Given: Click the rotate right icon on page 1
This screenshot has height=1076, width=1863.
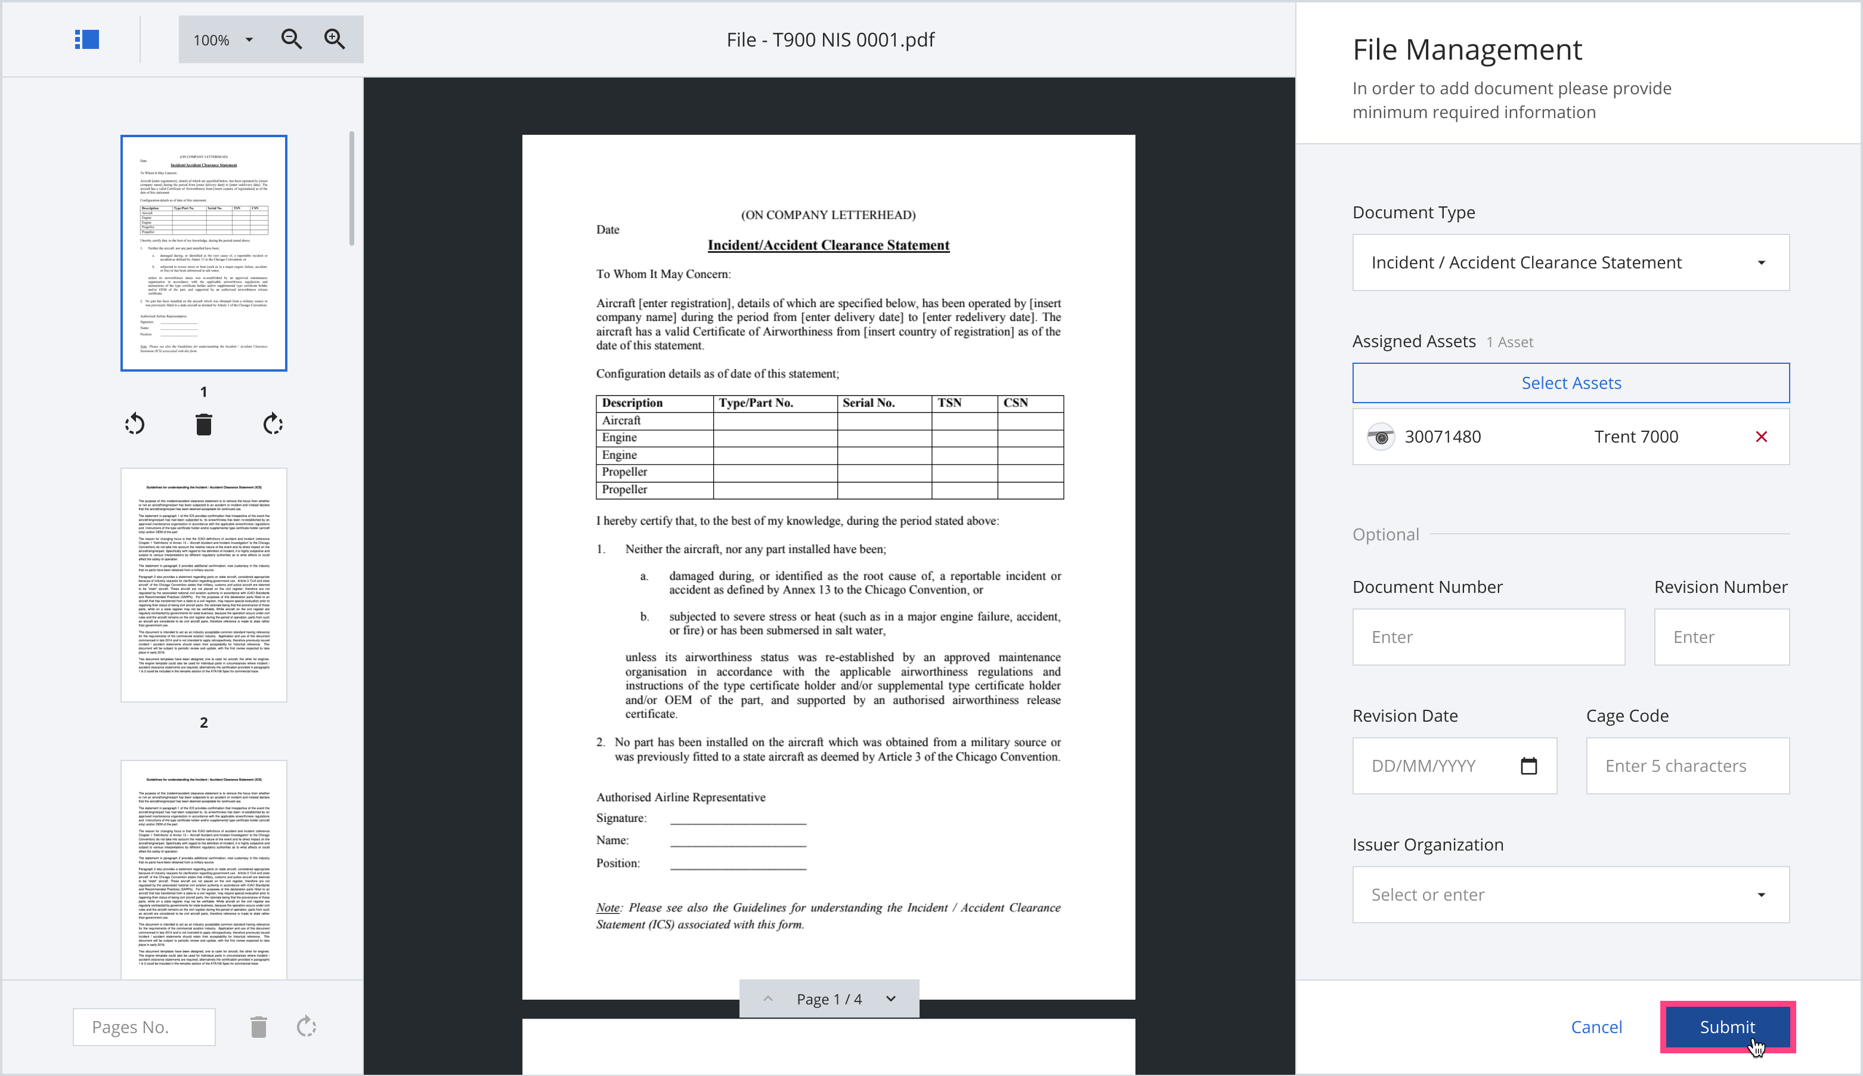Looking at the screenshot, I should (x=273, y=424).
